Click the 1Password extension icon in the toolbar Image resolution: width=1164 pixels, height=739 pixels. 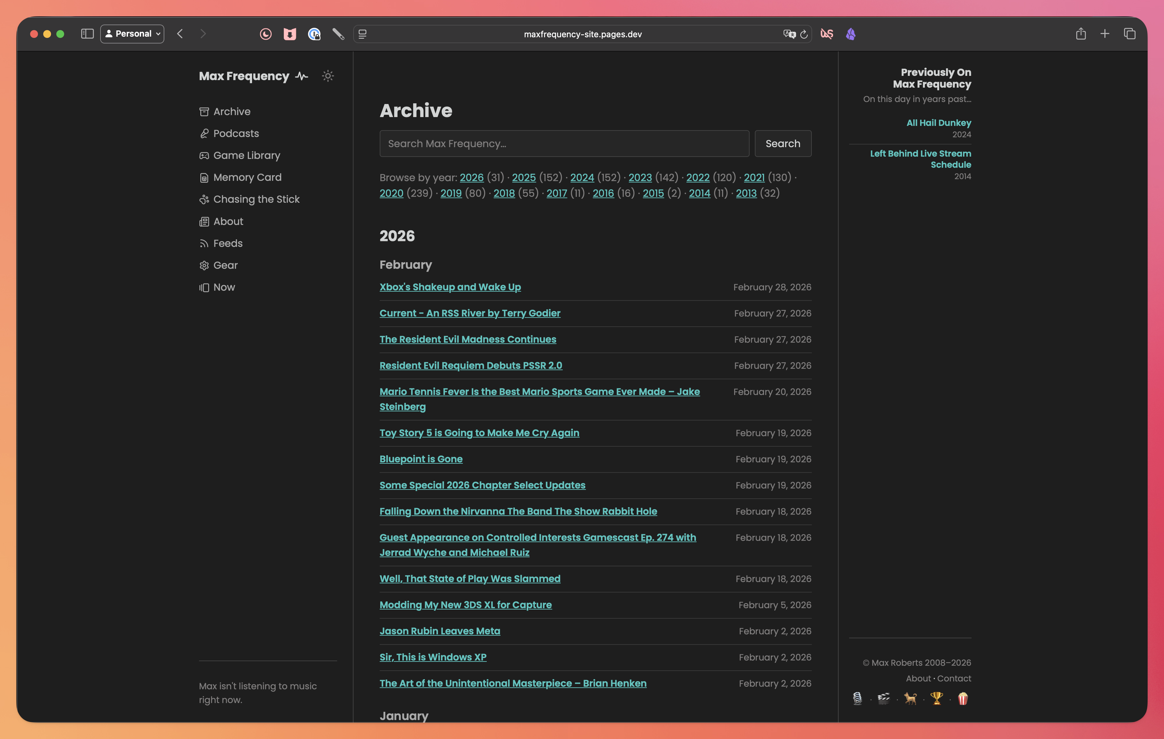click(315, 34)
